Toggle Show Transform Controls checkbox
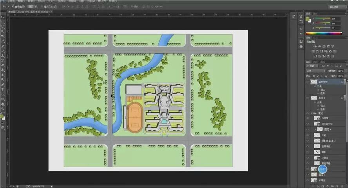Screen dimensions: 348x189 click(x=41, y=7)
